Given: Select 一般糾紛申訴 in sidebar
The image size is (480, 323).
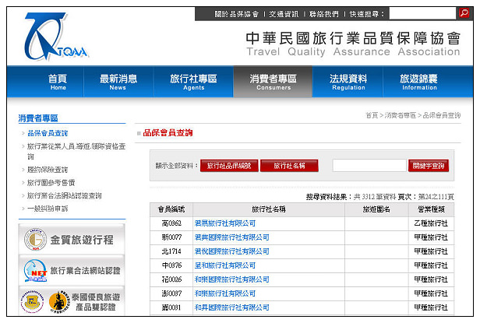Looking at the screenshot, I should click(48, 209).
